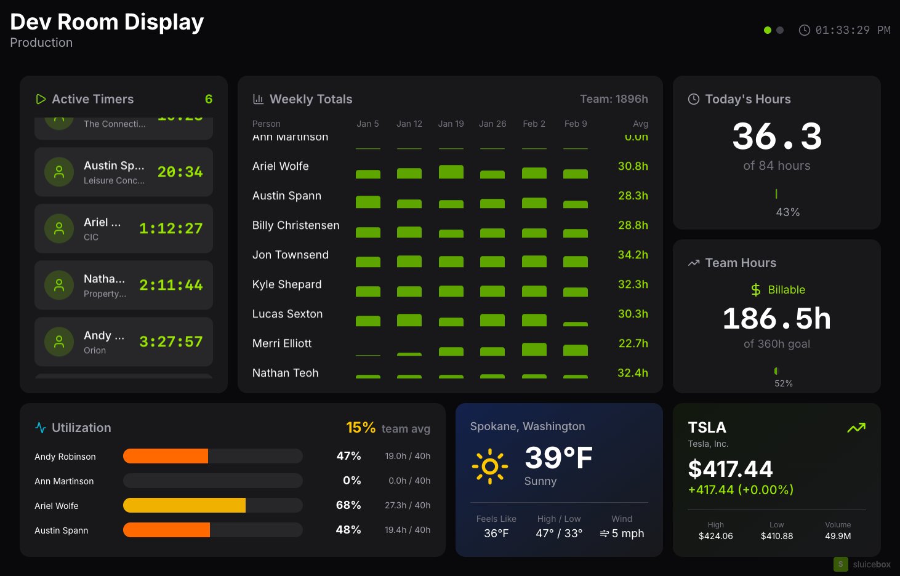
Task: Click Ariel's user avatar in Active Timers
Action: click(59, 228)
